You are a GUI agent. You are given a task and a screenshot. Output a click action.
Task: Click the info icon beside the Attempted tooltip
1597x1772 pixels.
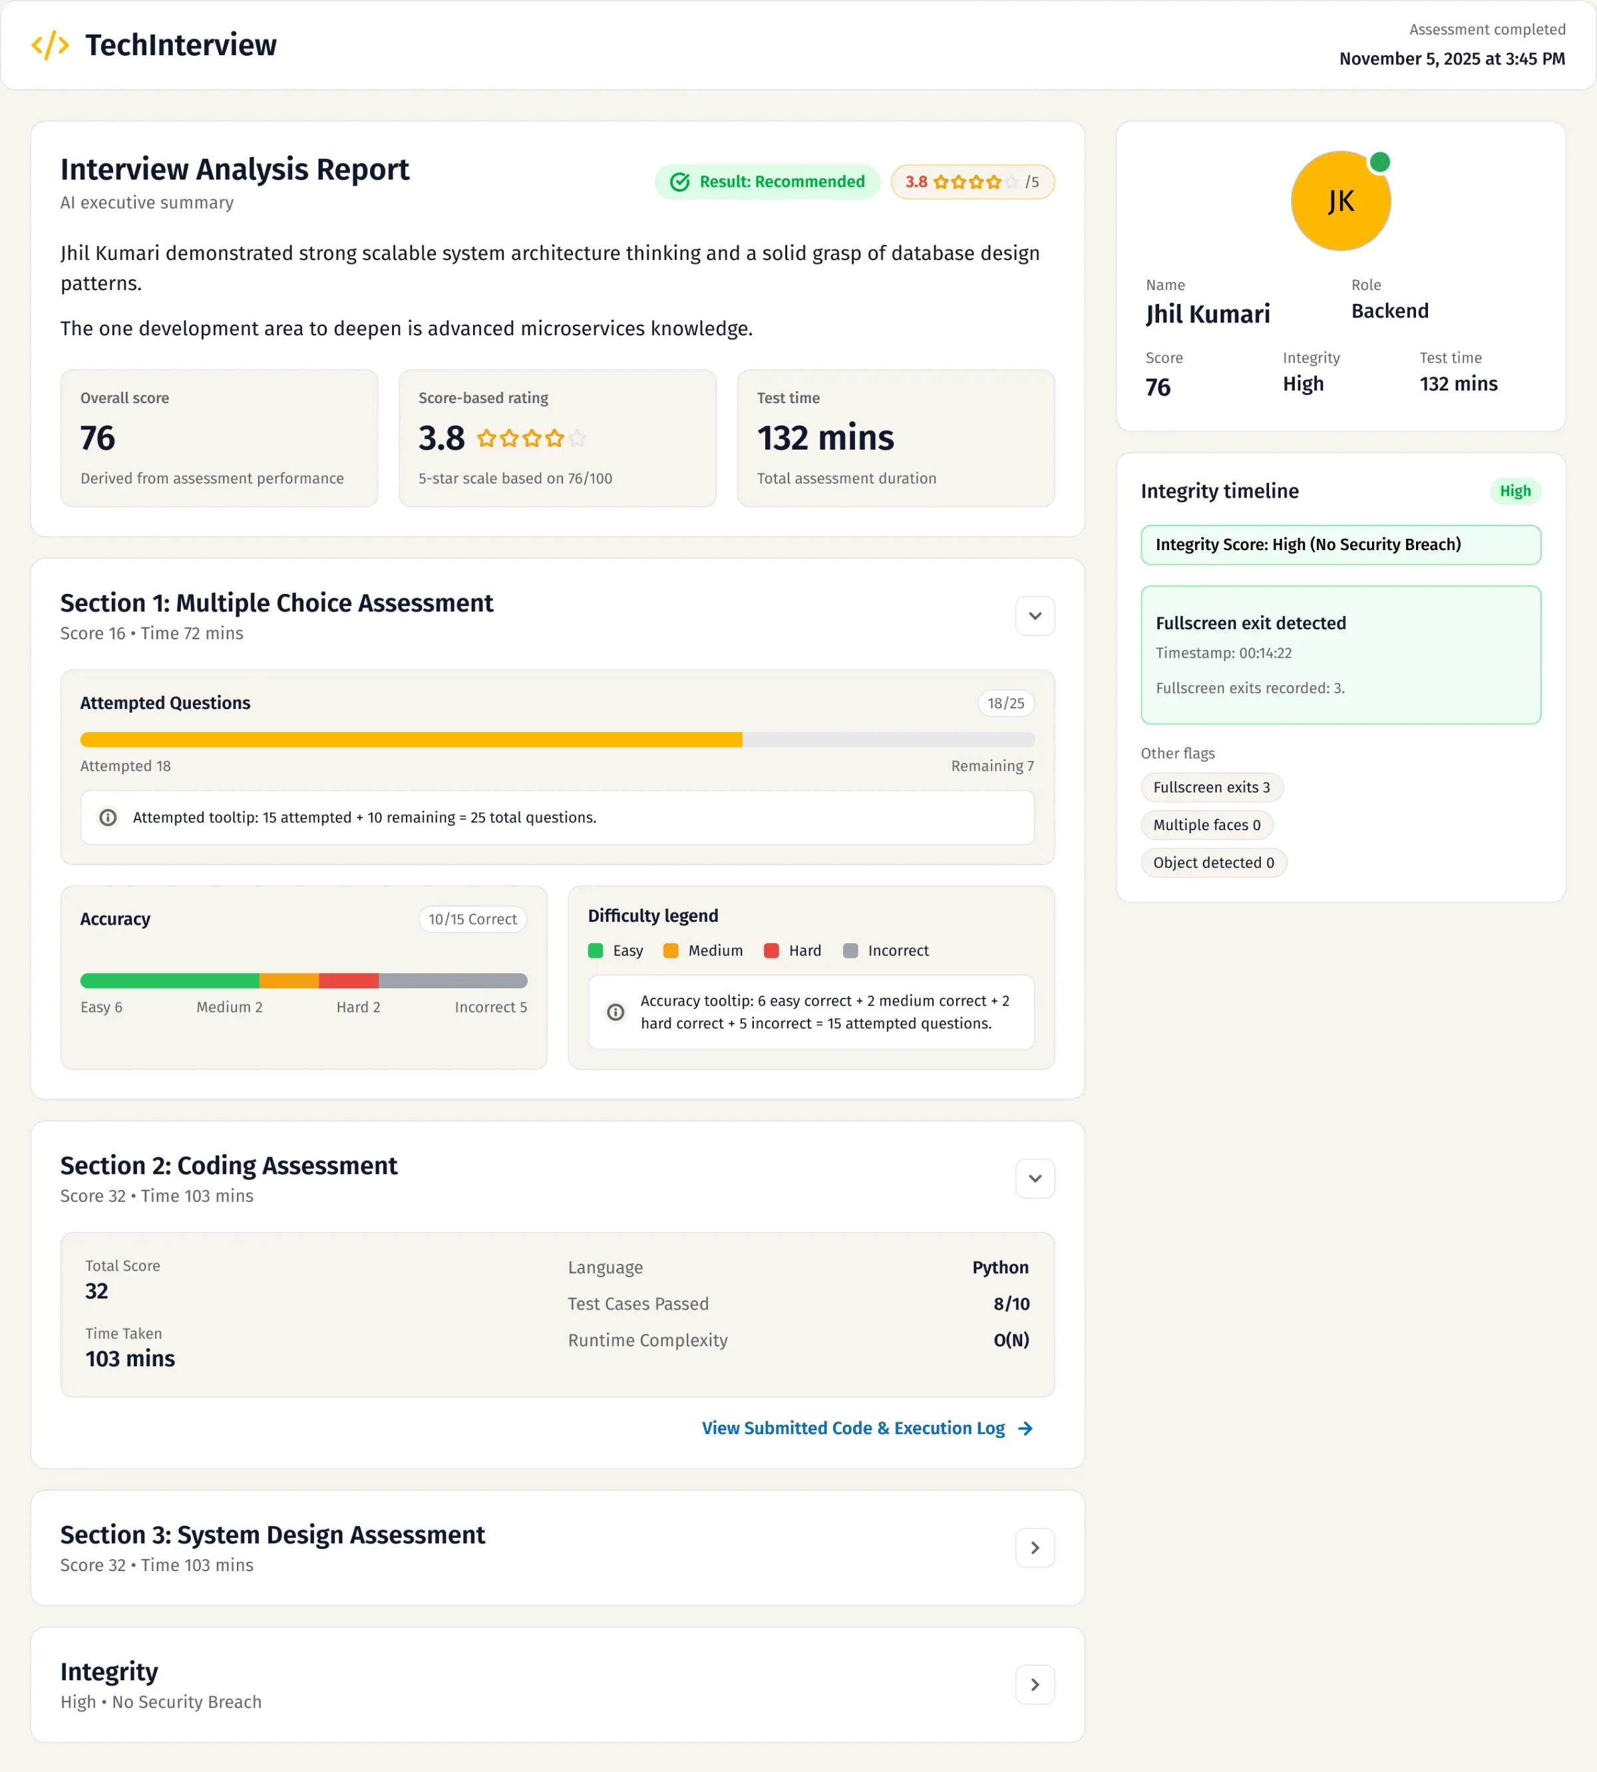(x=108, y=817)
